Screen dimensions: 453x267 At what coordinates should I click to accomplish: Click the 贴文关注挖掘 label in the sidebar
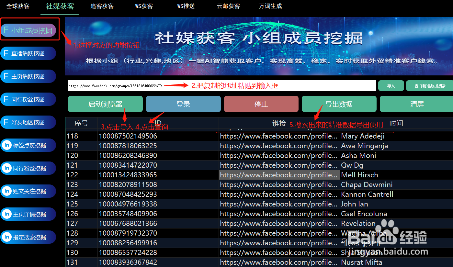[x=29, y=192]
